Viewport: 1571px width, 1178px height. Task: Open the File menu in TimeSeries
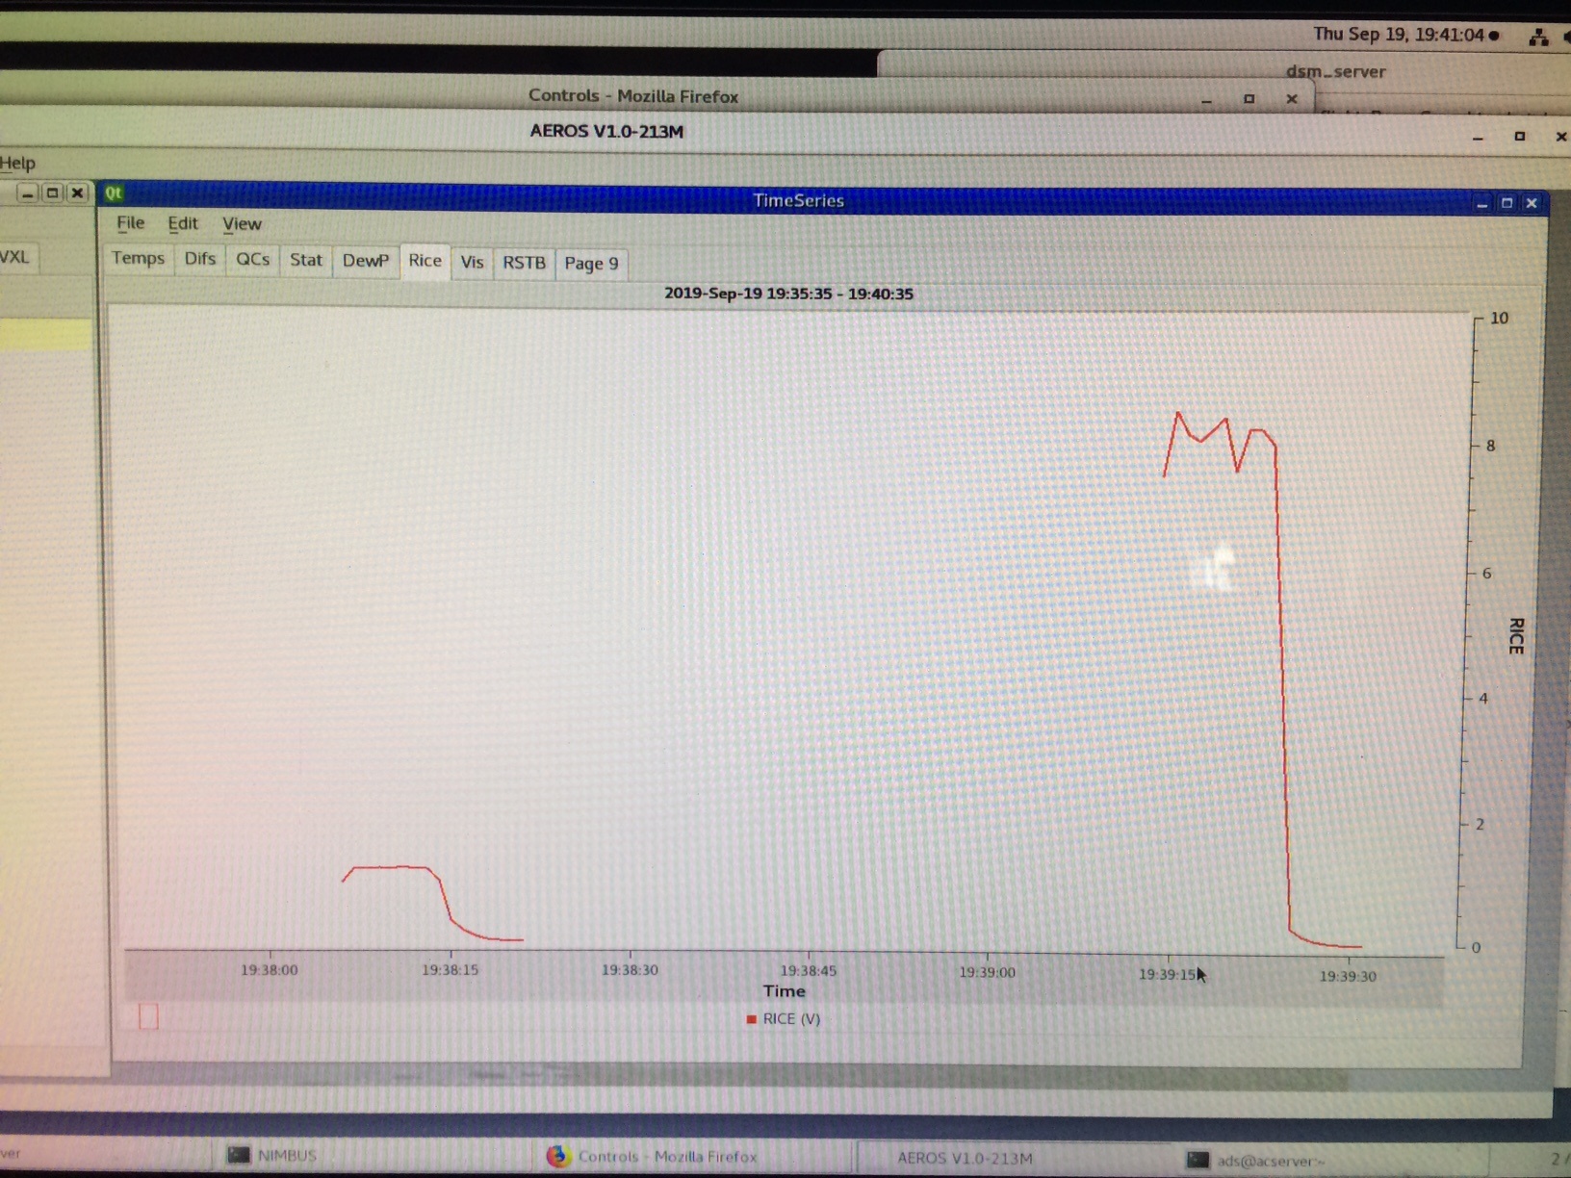tap(130, 223)
